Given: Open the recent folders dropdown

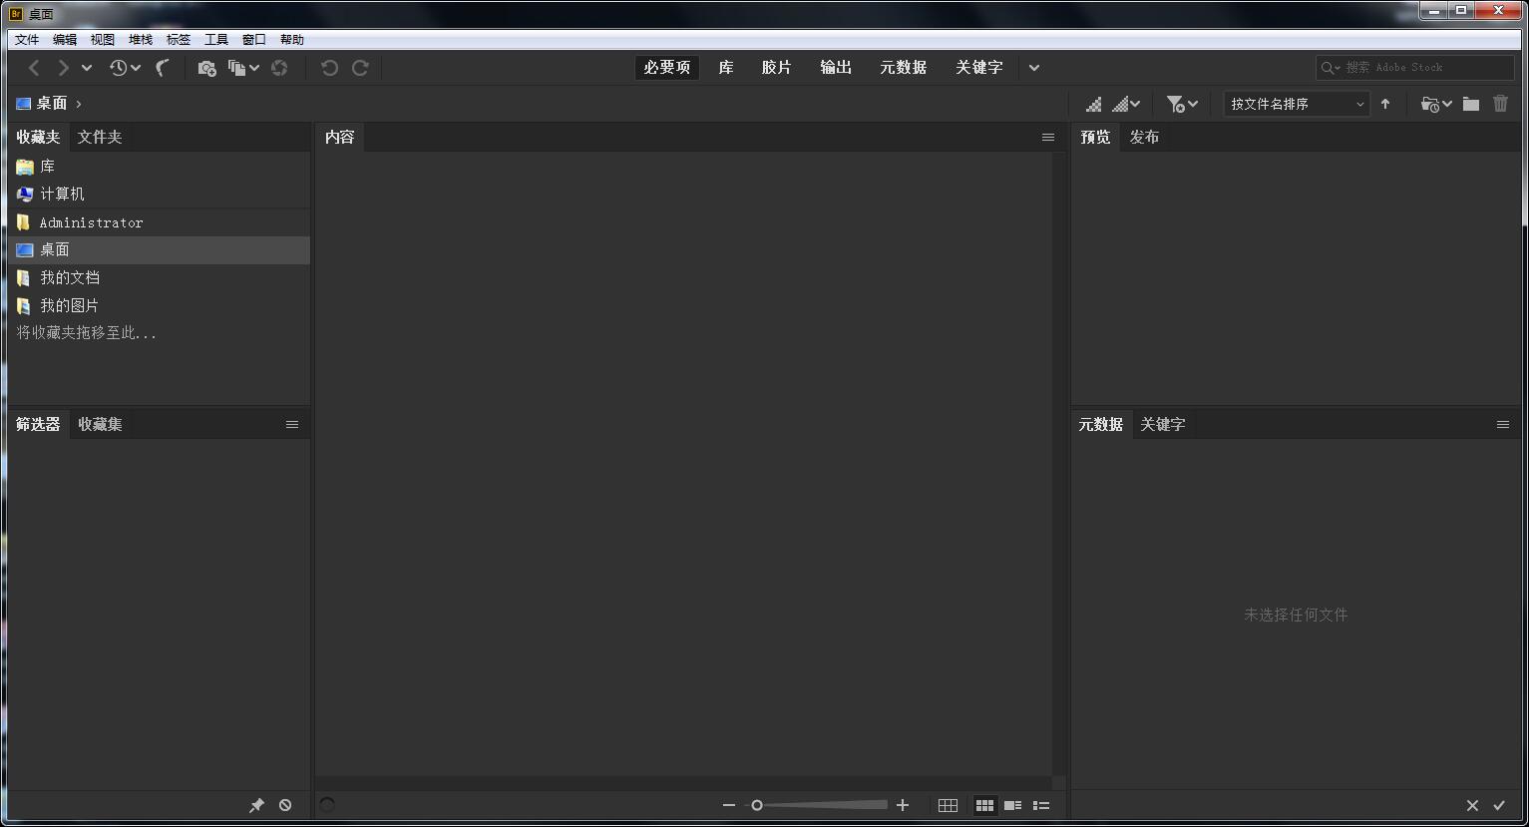Looking at the screenshot, I should (1433, 103).
